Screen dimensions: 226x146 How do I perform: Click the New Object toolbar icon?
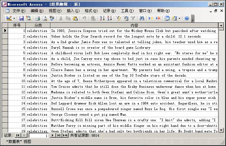[174, 18]
